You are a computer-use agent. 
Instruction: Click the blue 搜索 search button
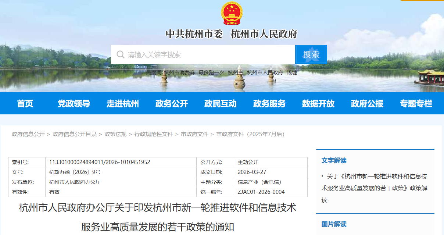[311, 54]
